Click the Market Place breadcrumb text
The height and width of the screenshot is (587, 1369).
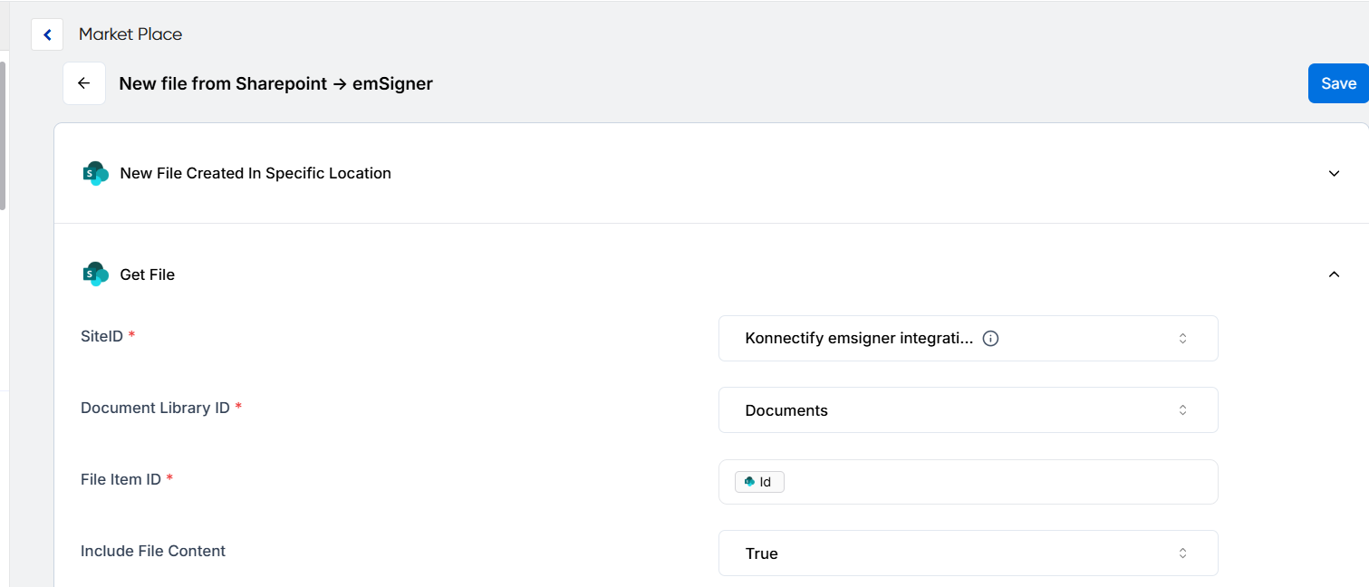tap(130, 34)
